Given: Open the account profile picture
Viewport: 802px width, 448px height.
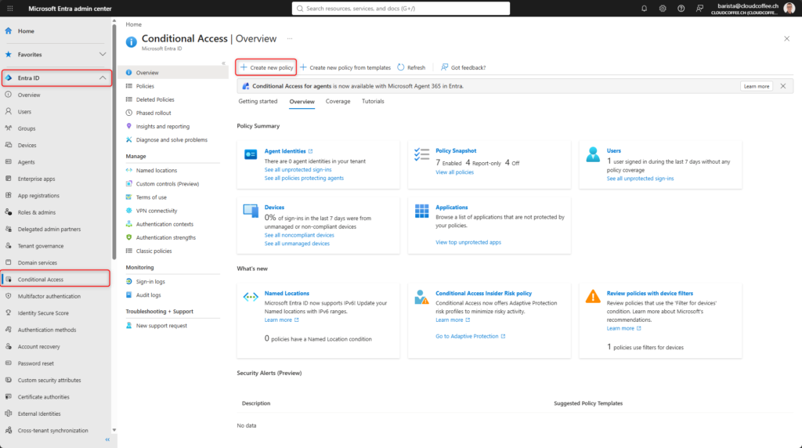Looking at the screenshot, I should point(789,8).
